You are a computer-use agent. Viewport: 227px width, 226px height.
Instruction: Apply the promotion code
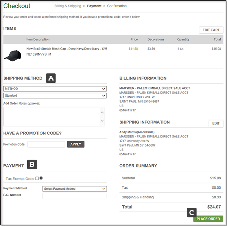(76, 144)
